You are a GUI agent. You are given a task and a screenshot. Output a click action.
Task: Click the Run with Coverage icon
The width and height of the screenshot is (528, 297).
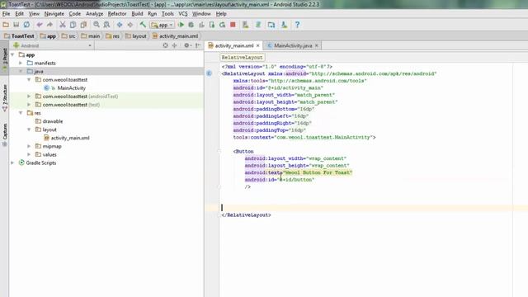(x=201, y=25)
